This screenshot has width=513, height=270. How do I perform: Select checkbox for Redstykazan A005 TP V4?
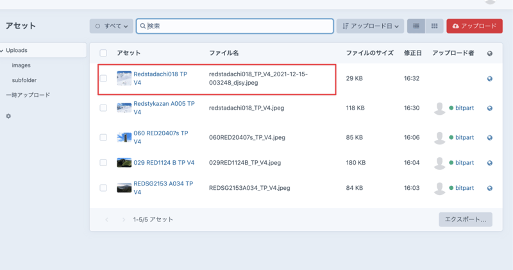[x=103, y=108]
